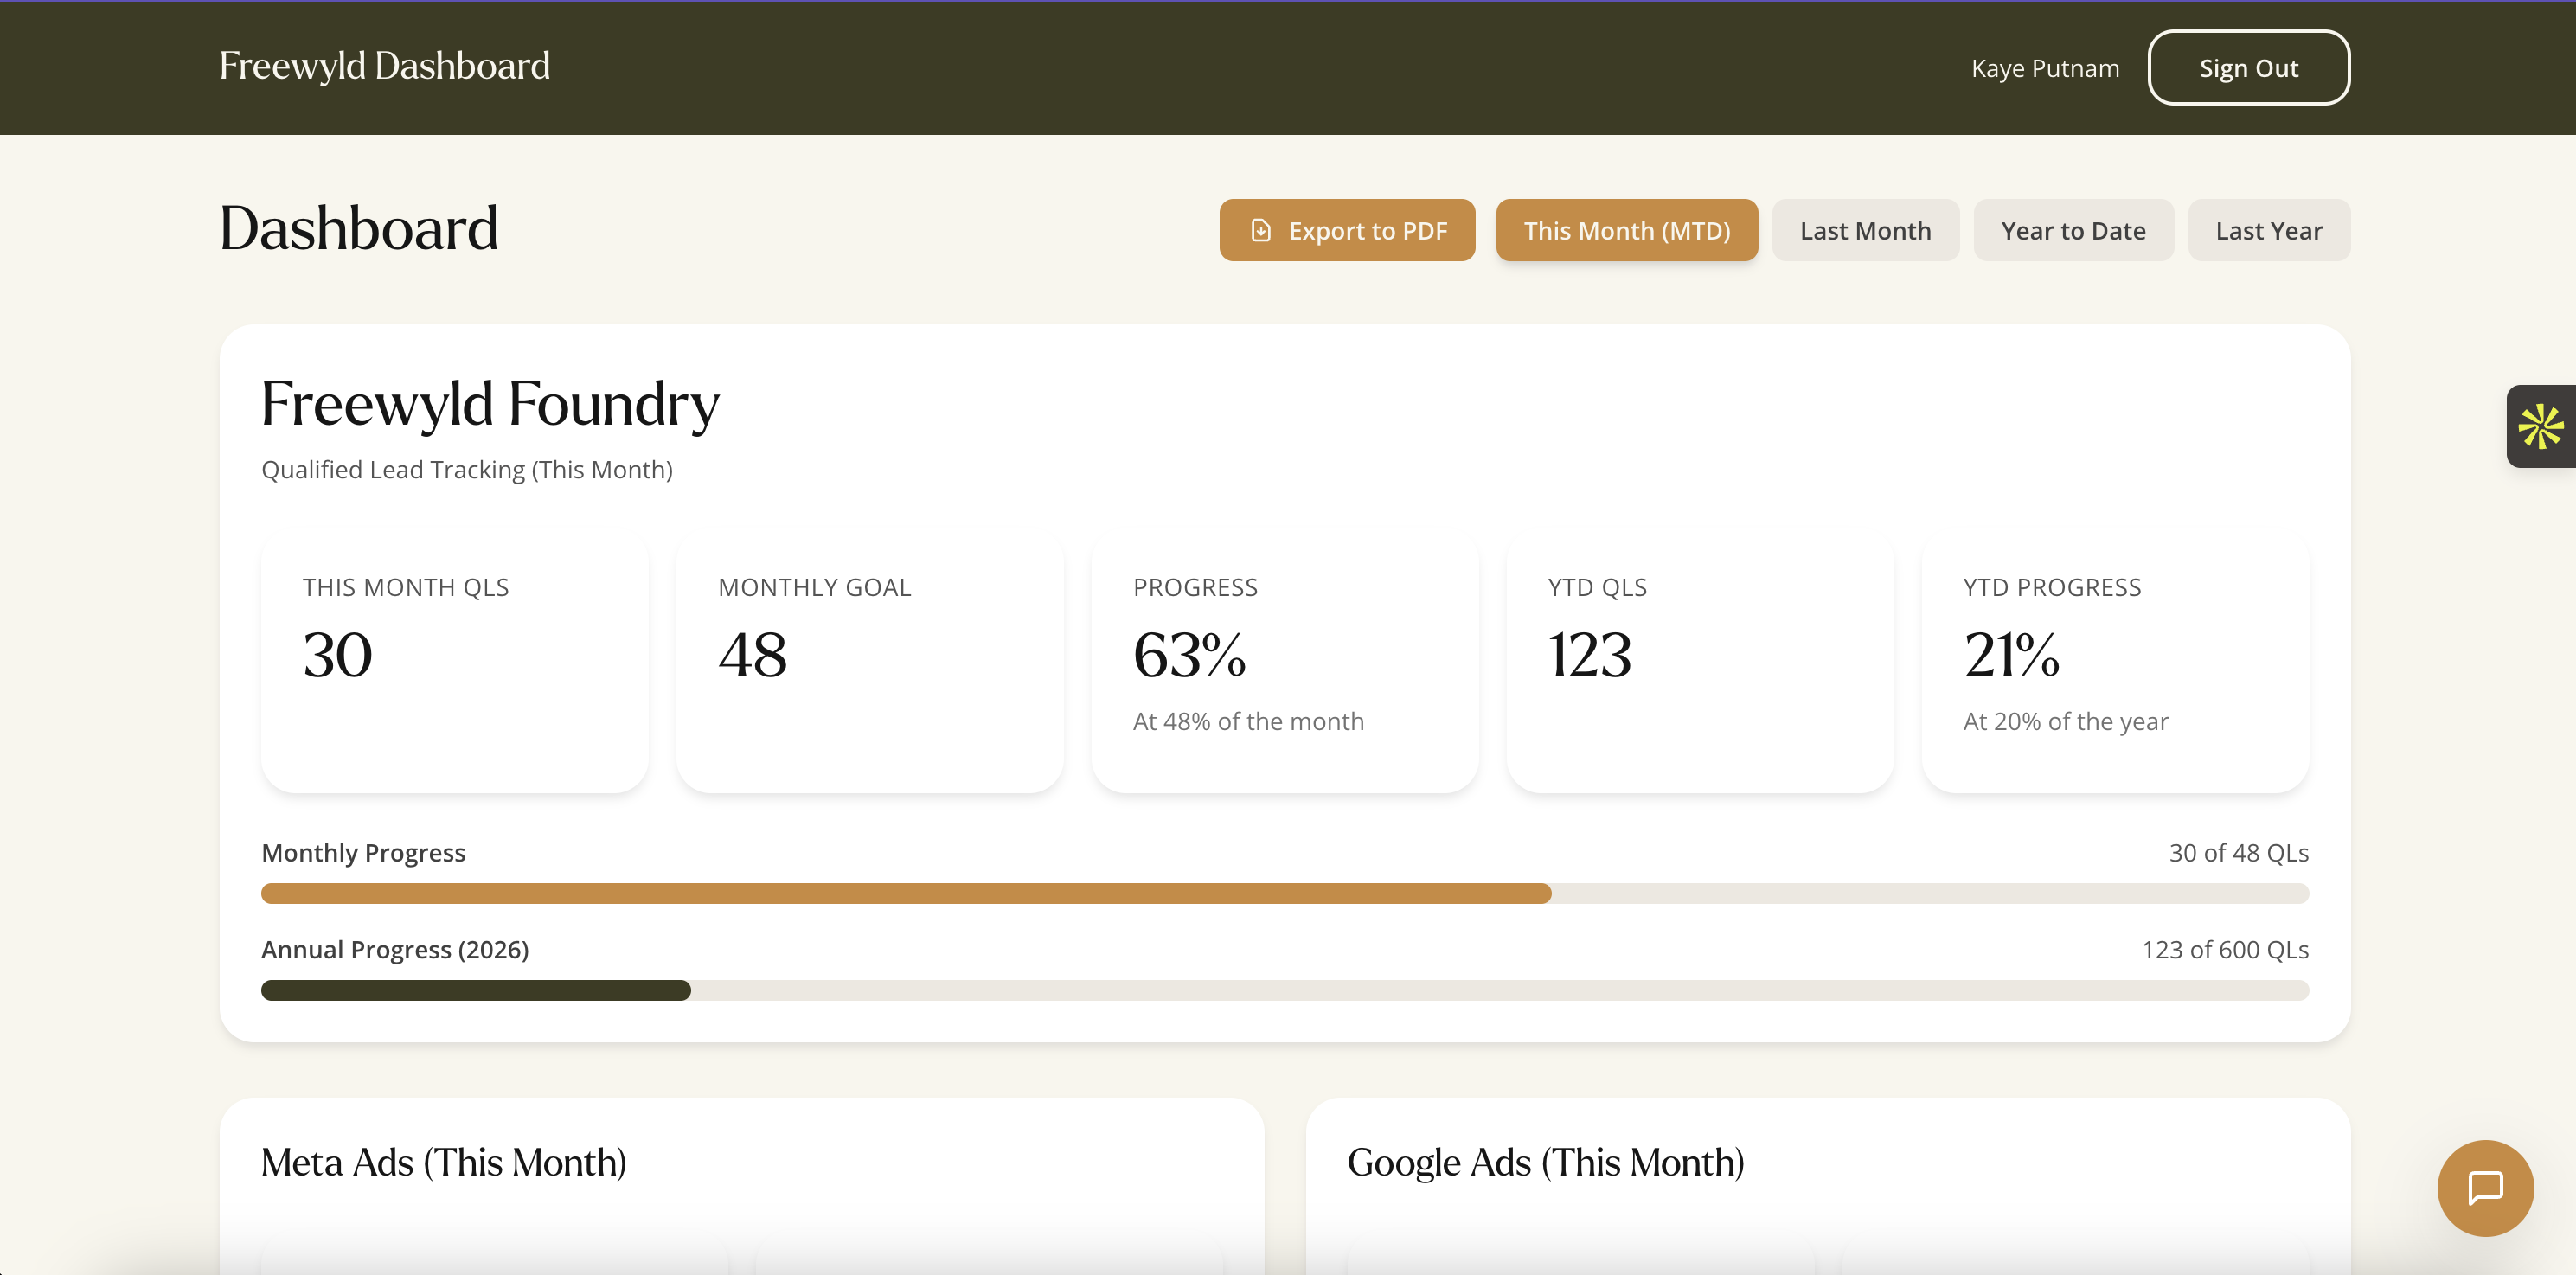Click the Meta Ads (This Month) heading
The height and width of the screenshot is (1275, 2576).
pyautogui.click(x=444, y=1162)
